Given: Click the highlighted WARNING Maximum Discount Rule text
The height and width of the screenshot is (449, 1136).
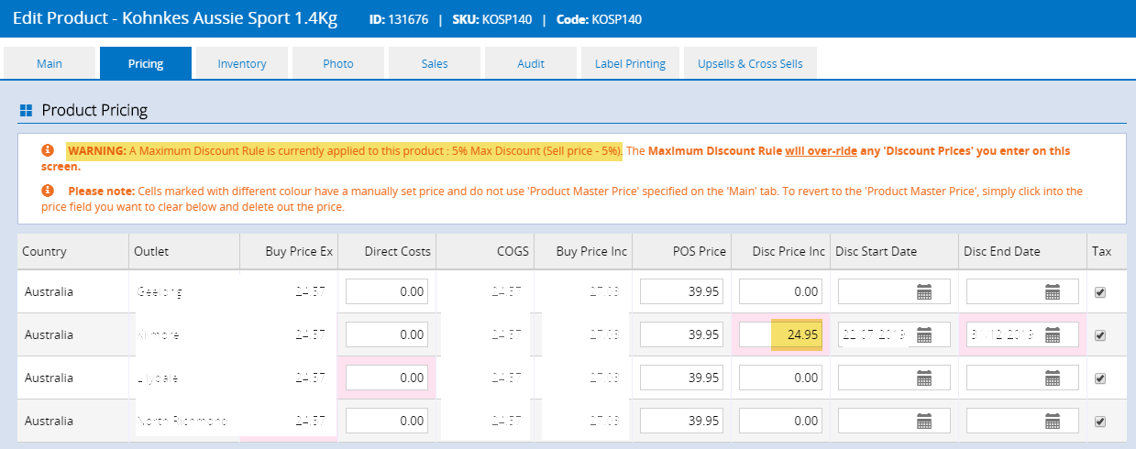Looking at the screenshot, I should tap(345, 150).
